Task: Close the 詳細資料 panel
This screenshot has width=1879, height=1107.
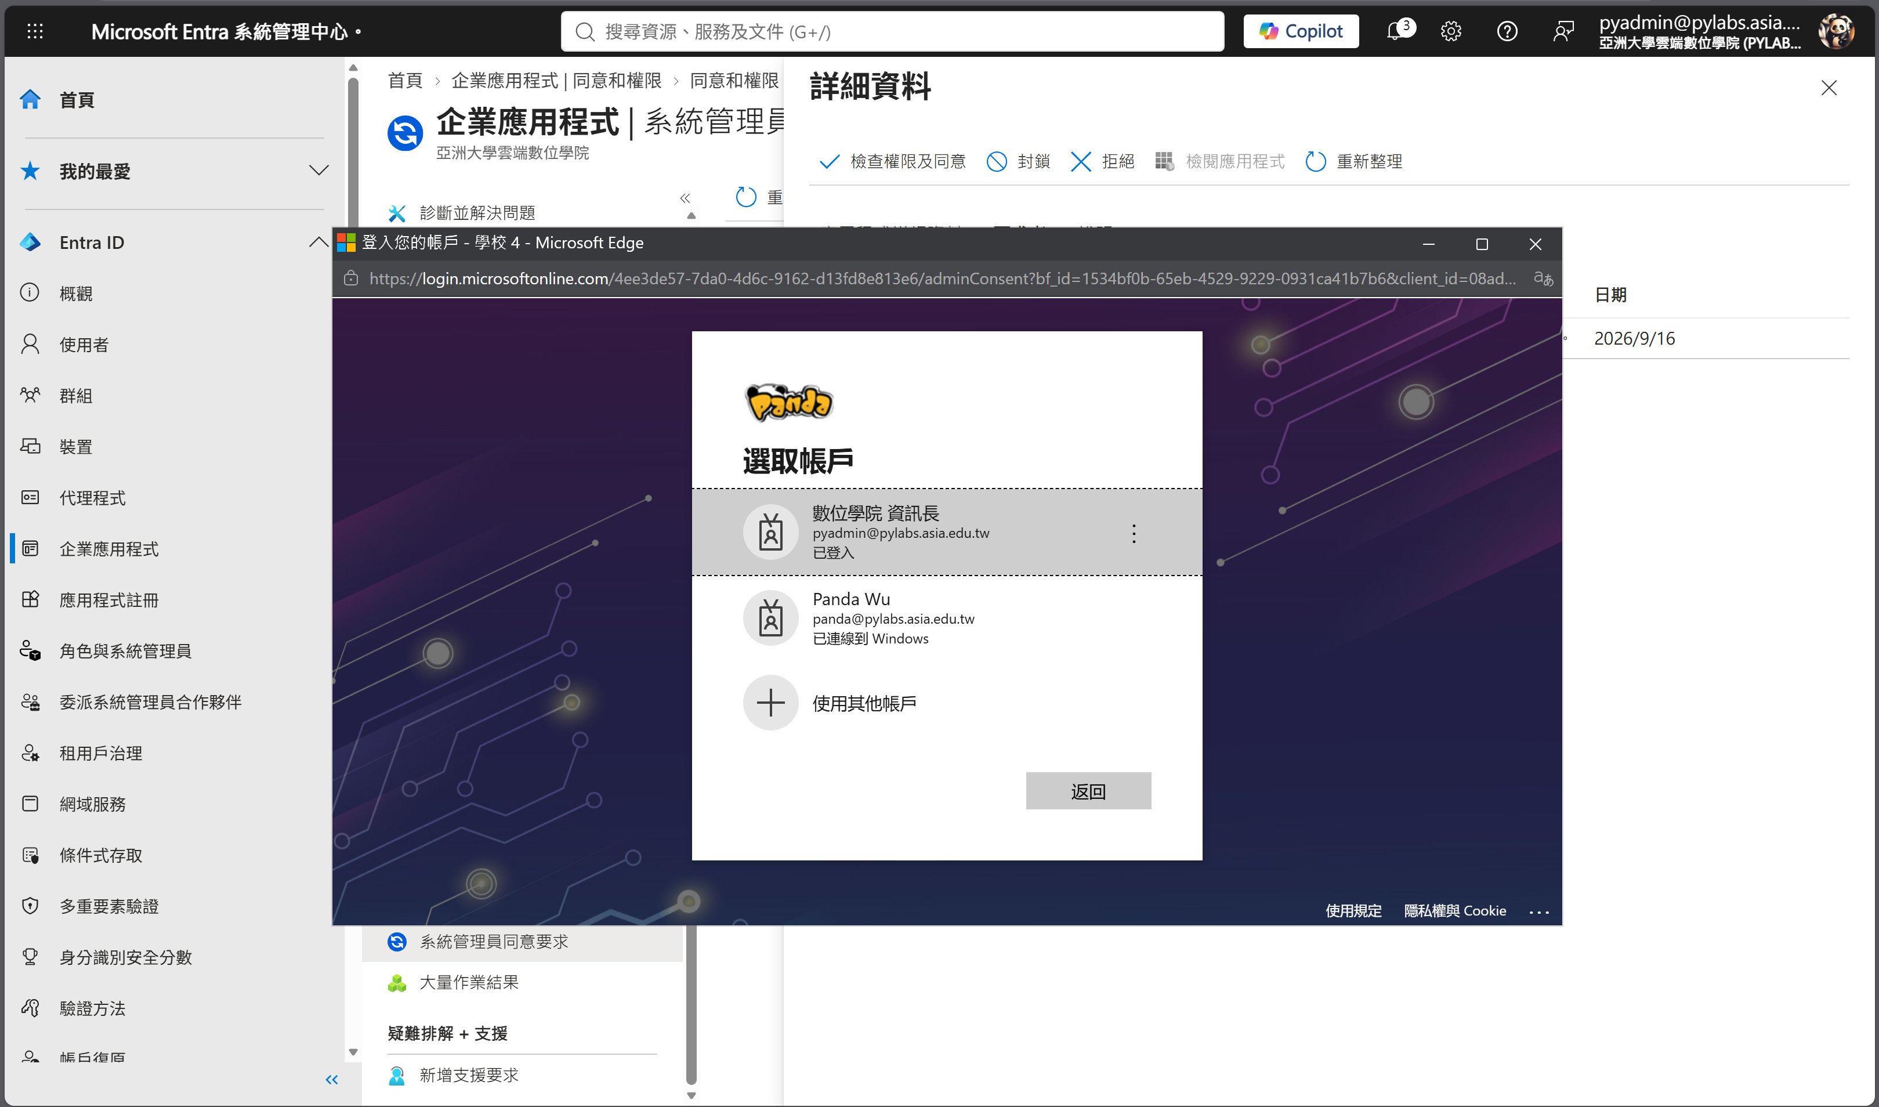Action: click(x=1829, y=88)
